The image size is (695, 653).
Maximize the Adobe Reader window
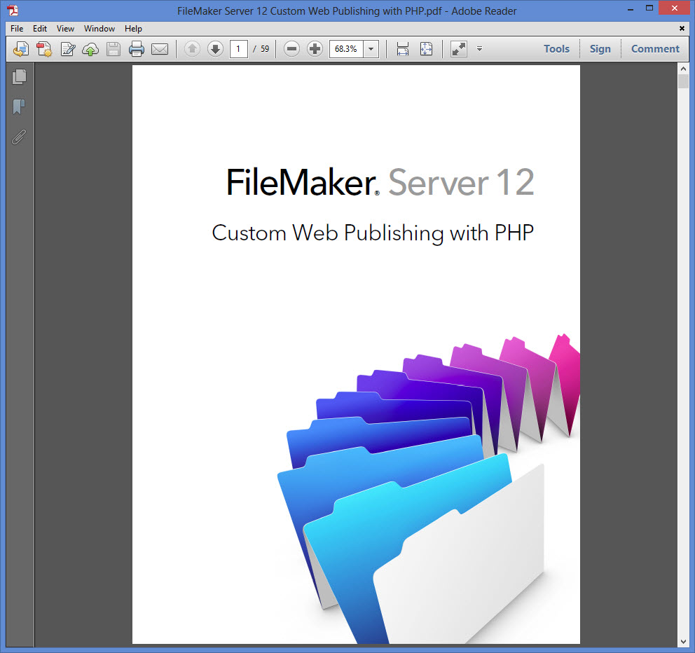tap(649, 8)
